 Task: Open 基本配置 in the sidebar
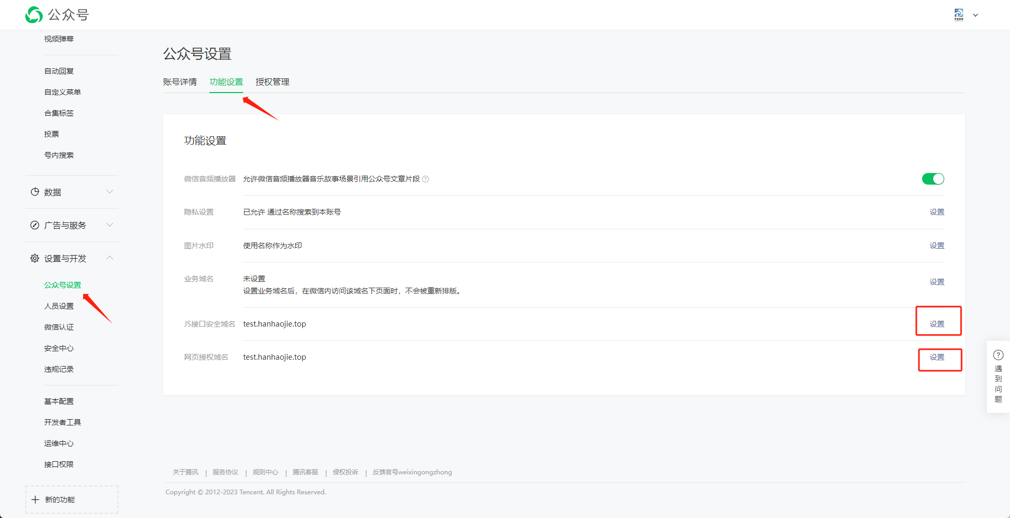[59, 401]
